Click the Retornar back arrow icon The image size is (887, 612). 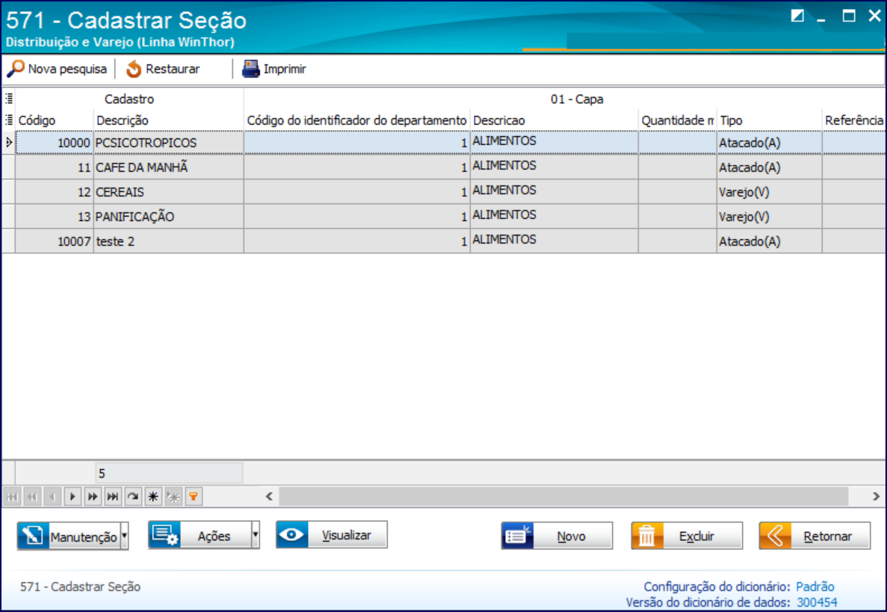click(775, 536)
